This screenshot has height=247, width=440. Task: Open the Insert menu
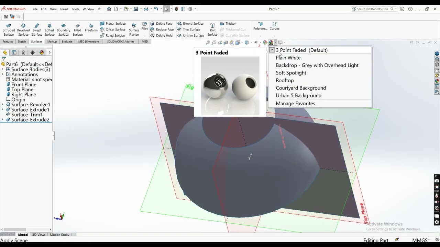point(64,9)
